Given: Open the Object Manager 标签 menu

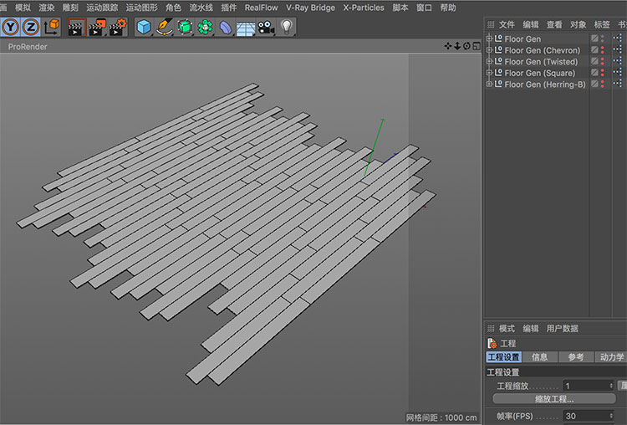Looking at the screenshot, I should 602,24.
